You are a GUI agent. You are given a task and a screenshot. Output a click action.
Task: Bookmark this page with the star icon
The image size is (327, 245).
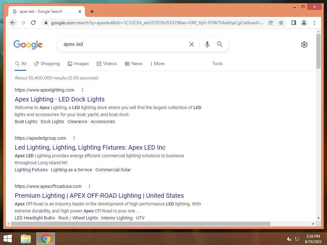(x=281, y=23)
